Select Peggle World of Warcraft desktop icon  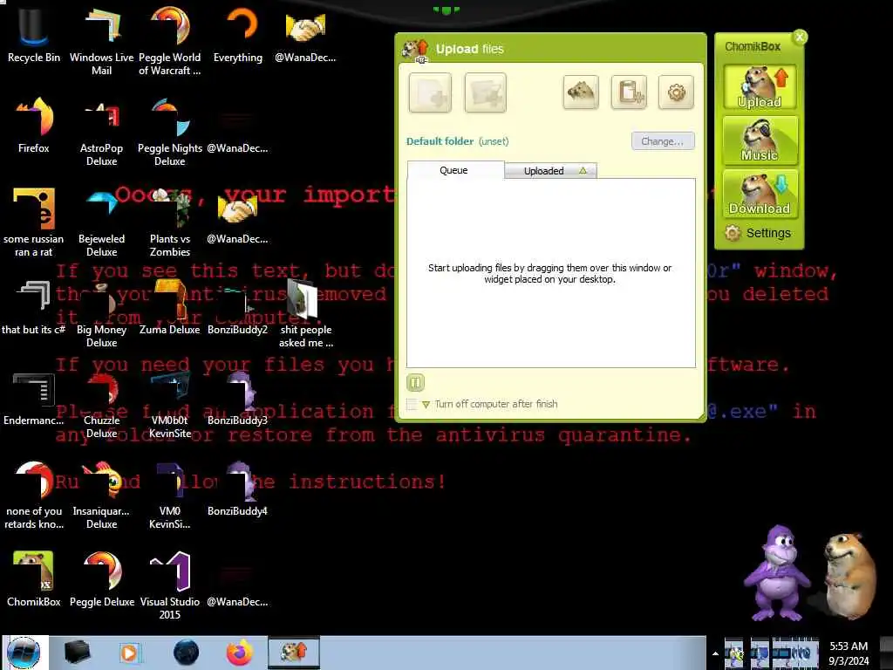tap(170, 42)
